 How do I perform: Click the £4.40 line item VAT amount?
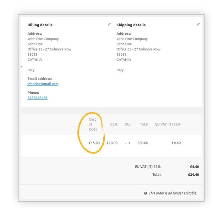[176, 143]
